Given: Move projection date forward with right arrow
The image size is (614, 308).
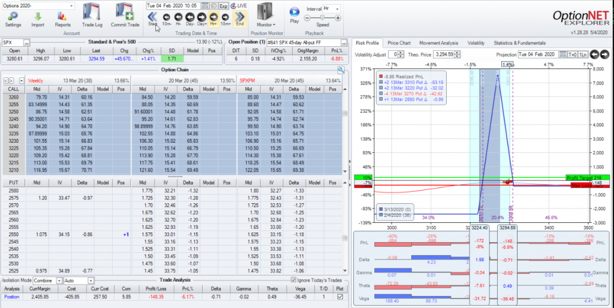Looking at the screenshot, I should click(x=604, y=55).
